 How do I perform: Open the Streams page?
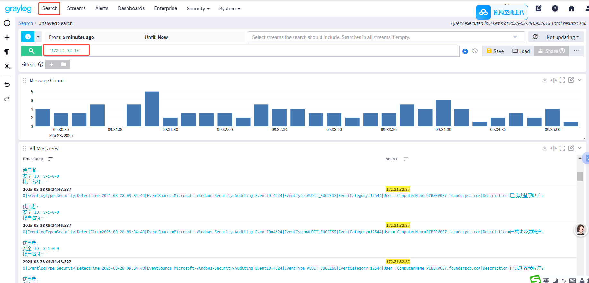click(76, 8)
